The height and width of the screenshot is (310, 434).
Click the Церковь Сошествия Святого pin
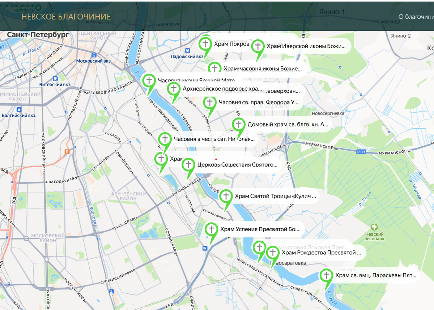188,165
